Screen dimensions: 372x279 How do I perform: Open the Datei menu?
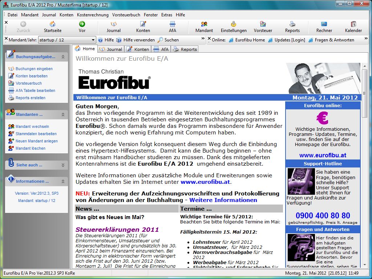click(12, 15)
